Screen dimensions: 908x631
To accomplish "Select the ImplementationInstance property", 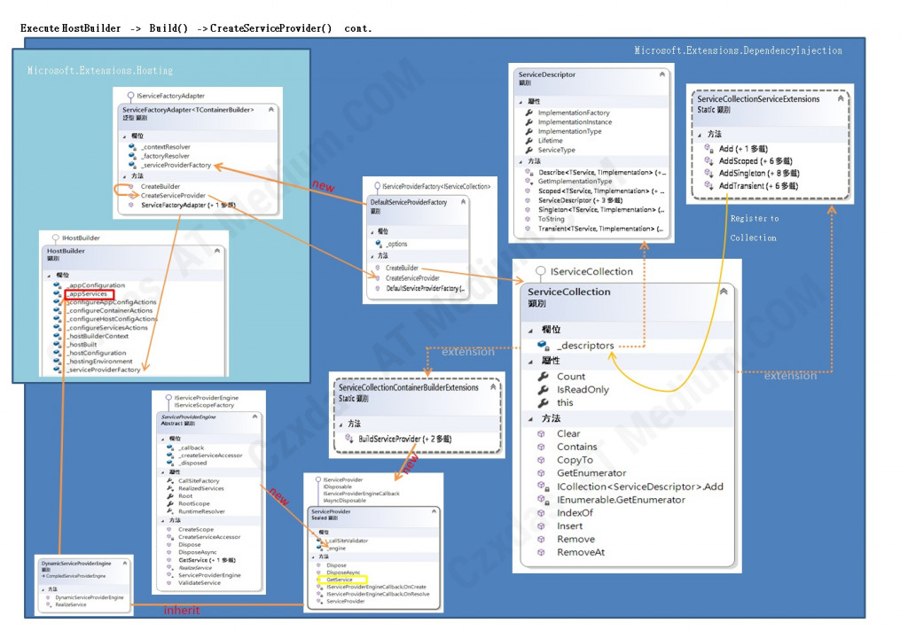I will (575, 122).
